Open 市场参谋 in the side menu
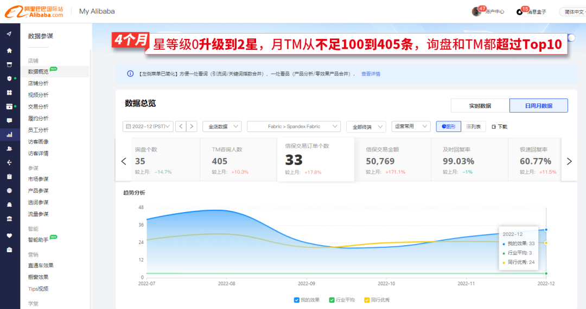The height and width of the screenshot is (309, 586). tap(38, 179)
